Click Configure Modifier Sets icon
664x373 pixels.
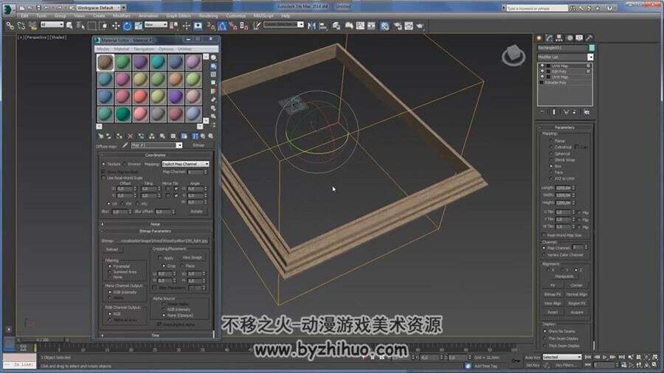click(587, 112)
